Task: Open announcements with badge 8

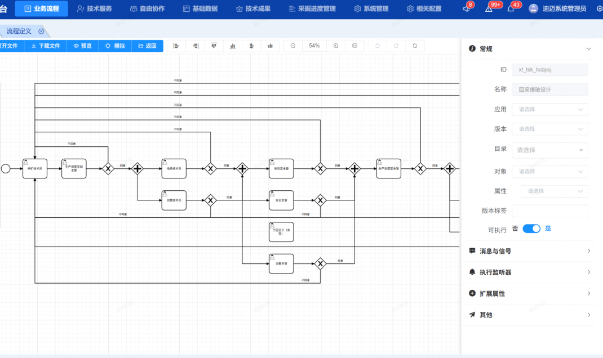Action: [x=467, y=8]
